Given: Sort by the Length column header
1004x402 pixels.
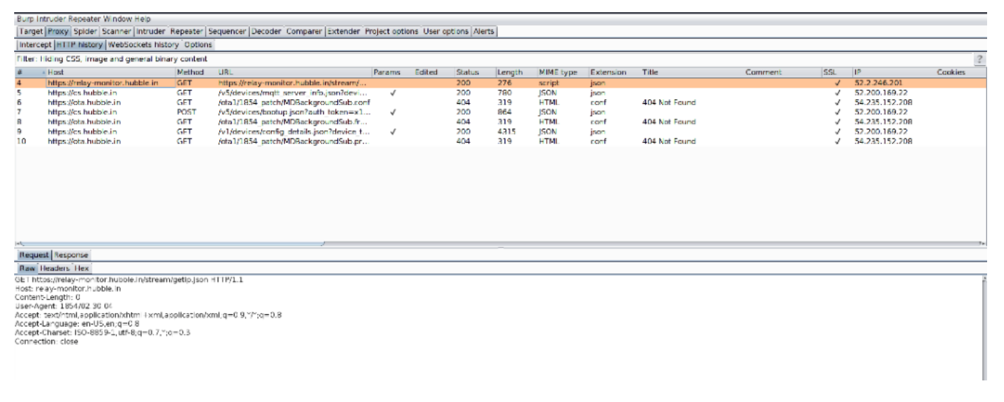Looking at the screenshot, I should (516, 72).
